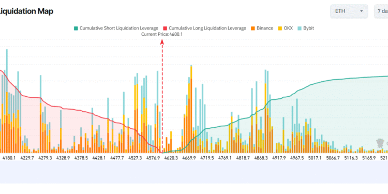Click x-axis label 4527.3
Viewport: 388px width, 194px height.
click(135, 158)
